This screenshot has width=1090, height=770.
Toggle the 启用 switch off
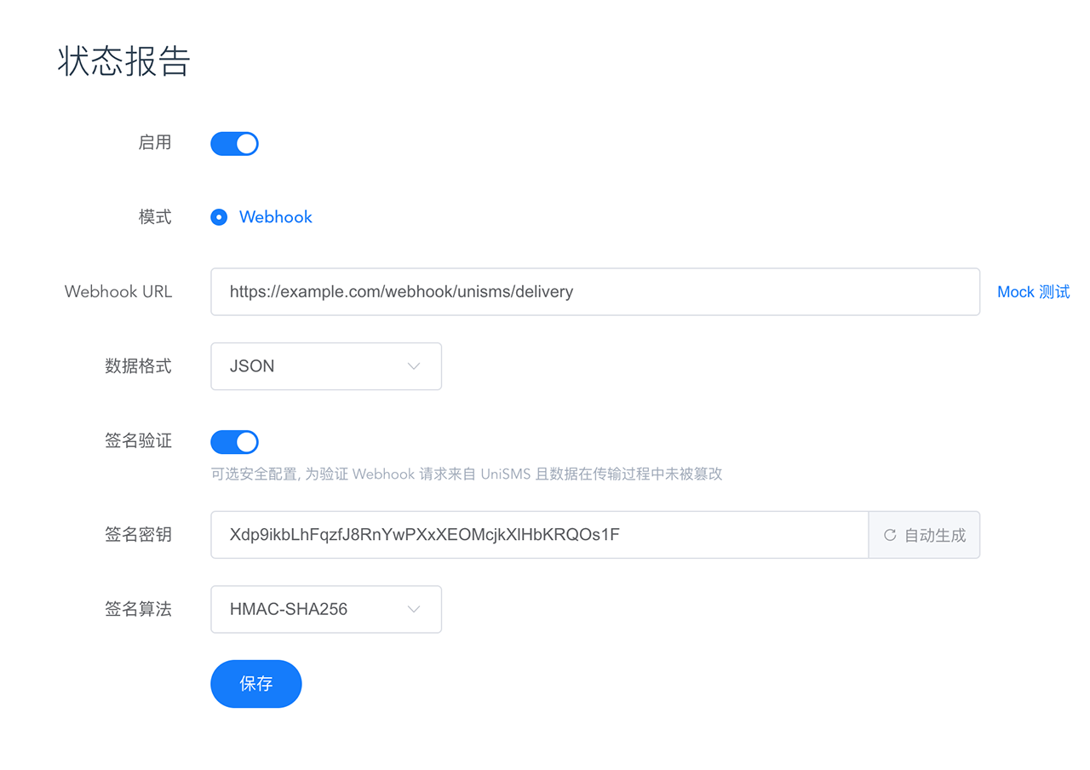234,144
